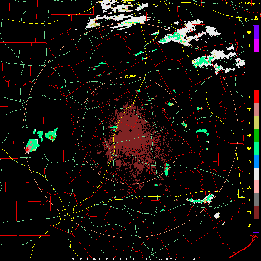Viewport: 261px width, 261px height.
Task: Click the HA red legend swatch
Action: [256, 97]
